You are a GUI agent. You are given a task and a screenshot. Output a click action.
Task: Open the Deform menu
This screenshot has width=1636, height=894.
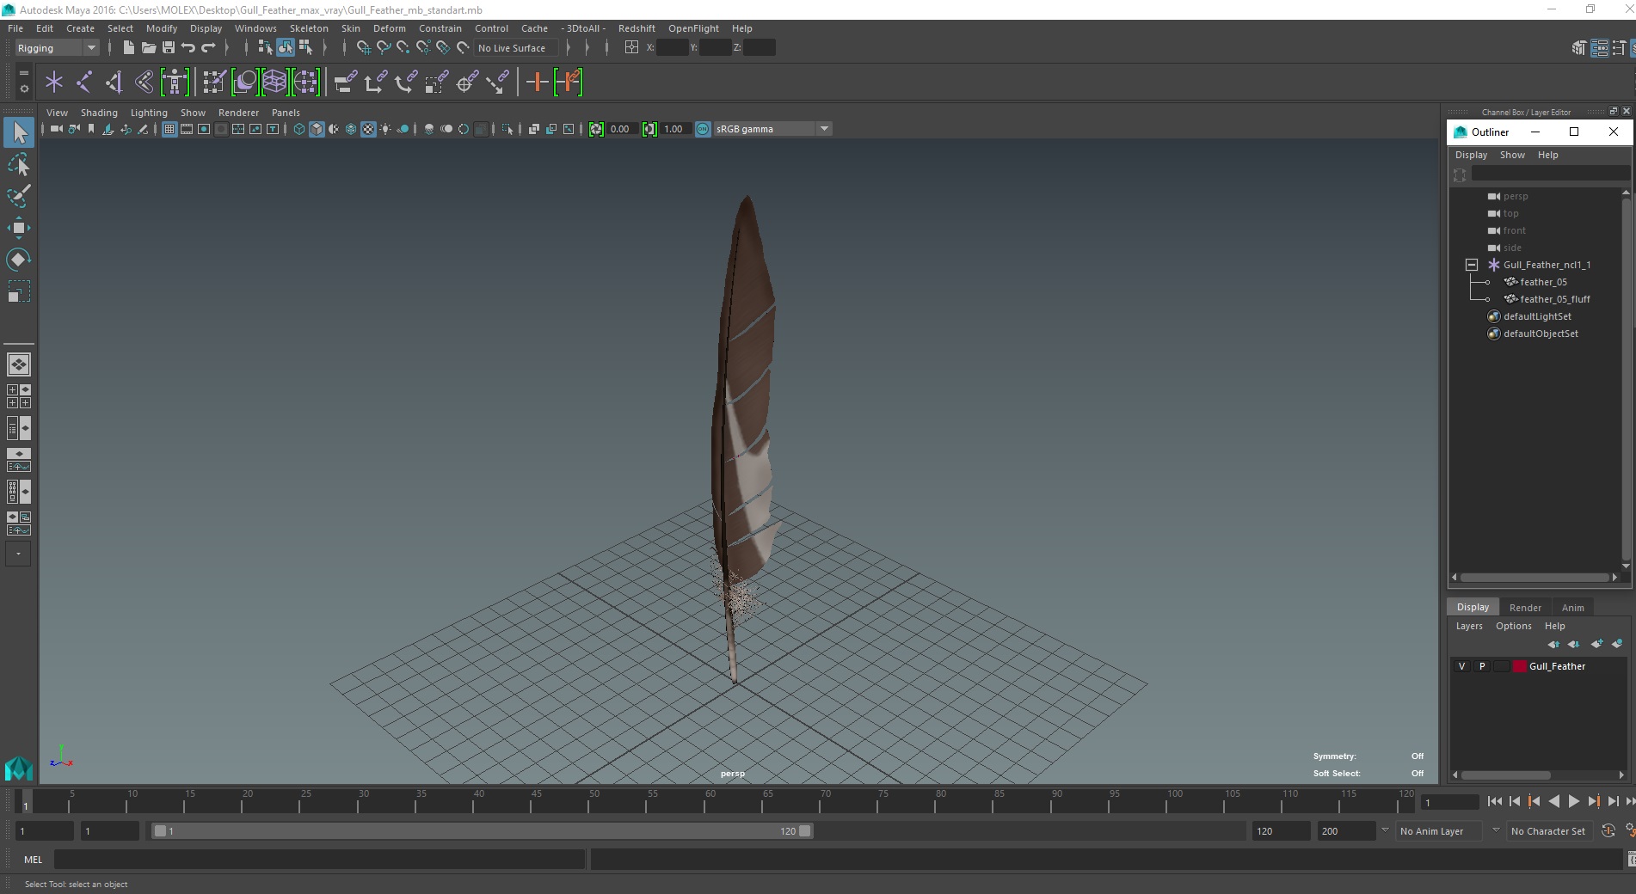point(389,28)
